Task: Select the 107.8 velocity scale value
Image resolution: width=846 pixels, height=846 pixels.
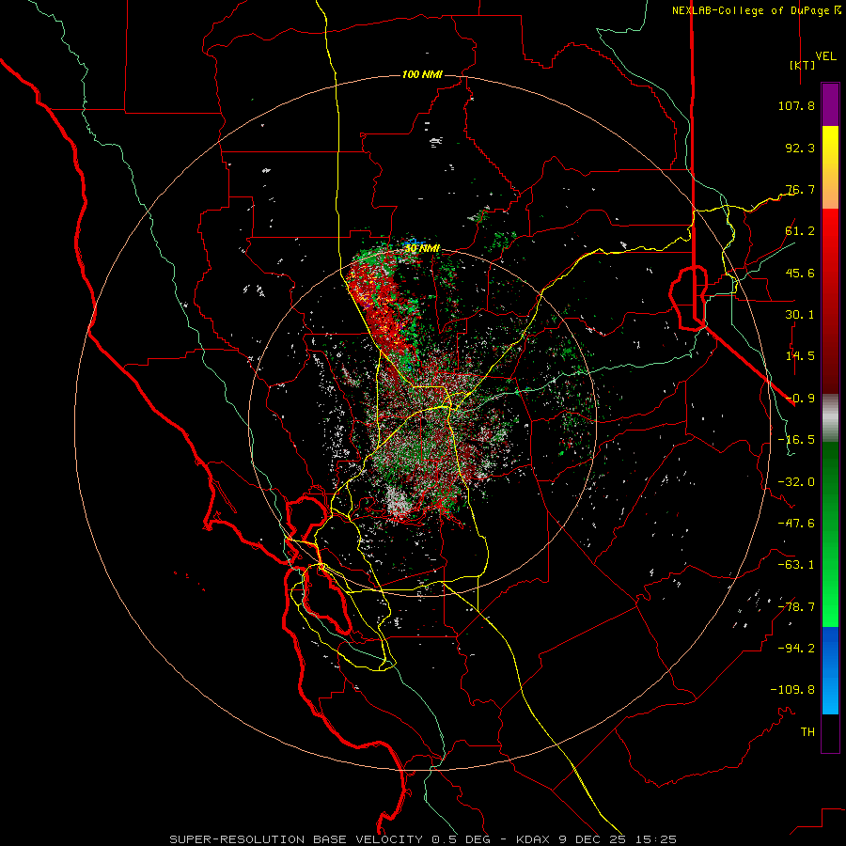Action: click(x=796, y=105)
